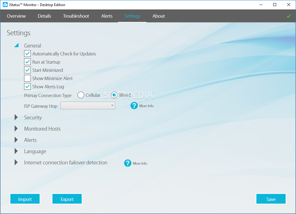
Task: Toggle Automatically Check for Updates checkbox
Action: [x=27, y=54]
